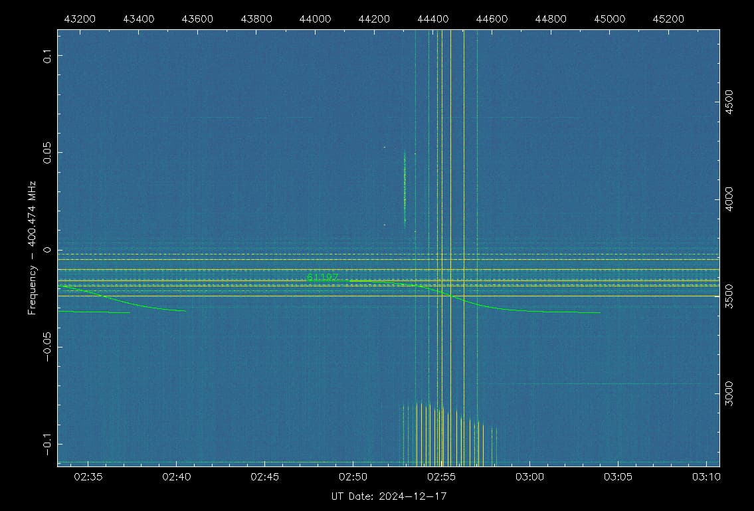Click the 3500 right axis label
The image size is (754, 511).
point(729,296)
